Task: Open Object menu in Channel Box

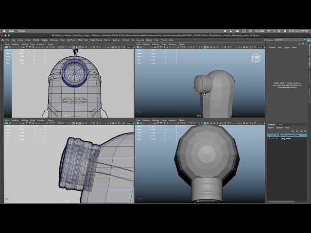Action: pos(287,48)
